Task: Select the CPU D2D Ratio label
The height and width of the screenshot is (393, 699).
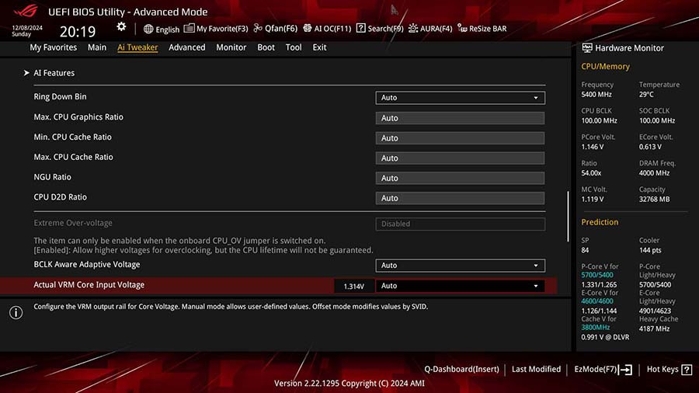Action: pyautogui.click(x=60, y=197)
